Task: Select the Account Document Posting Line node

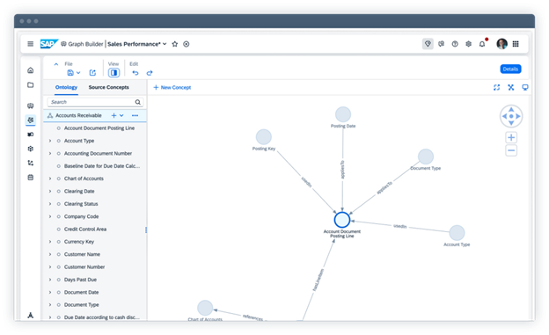Action: (342, 220)
